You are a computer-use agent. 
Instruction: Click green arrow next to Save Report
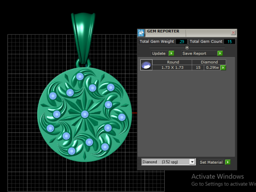(220, 53)
